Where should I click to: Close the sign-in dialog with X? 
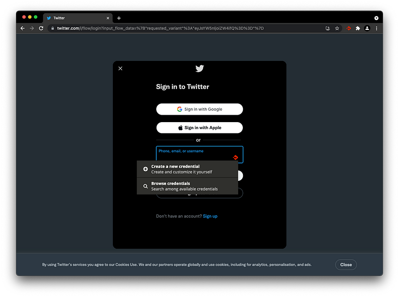coord(120,68)
